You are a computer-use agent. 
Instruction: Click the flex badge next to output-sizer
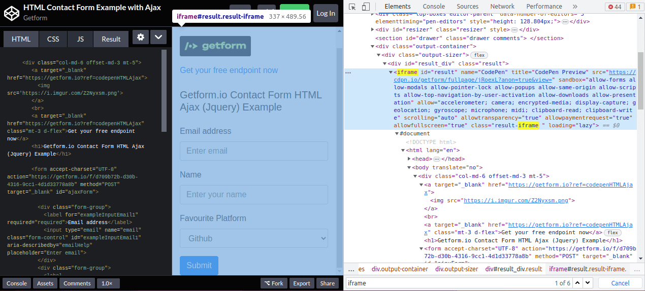[x=479, y=55]
